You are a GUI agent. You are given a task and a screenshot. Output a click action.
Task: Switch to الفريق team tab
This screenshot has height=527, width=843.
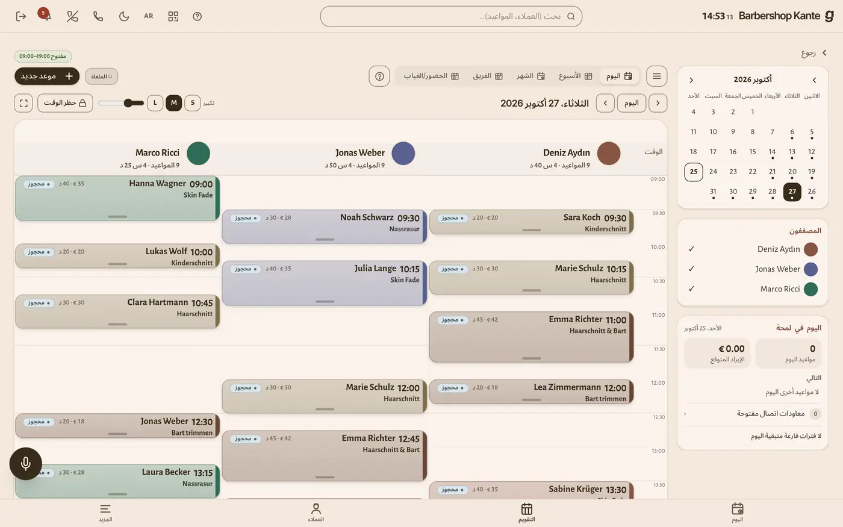[x=488, y=76]
